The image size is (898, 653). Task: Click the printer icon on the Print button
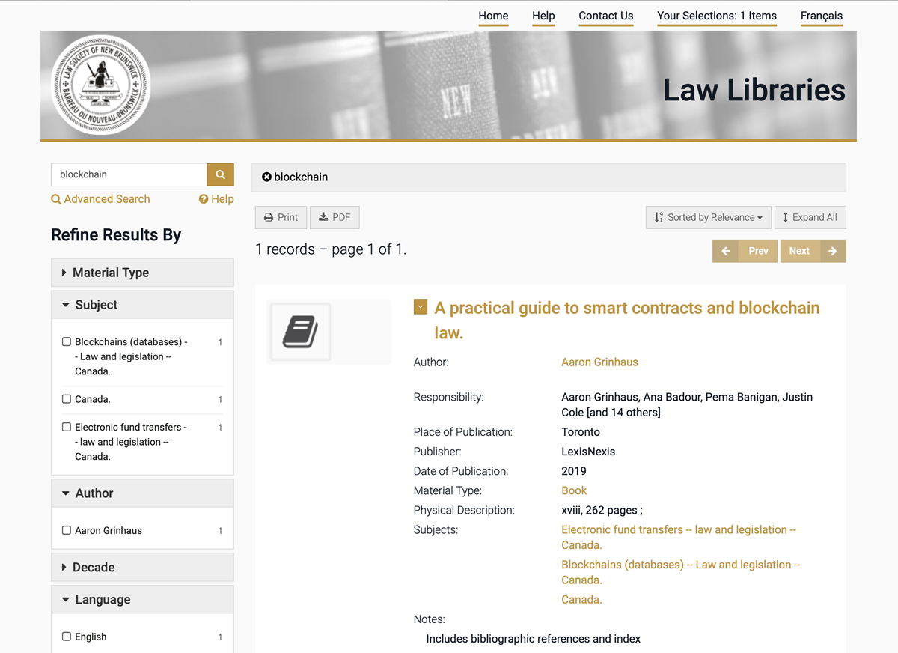pos(269,216)
